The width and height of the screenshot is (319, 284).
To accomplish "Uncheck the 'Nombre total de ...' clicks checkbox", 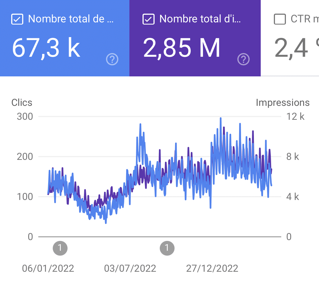I will pos(17,19).
